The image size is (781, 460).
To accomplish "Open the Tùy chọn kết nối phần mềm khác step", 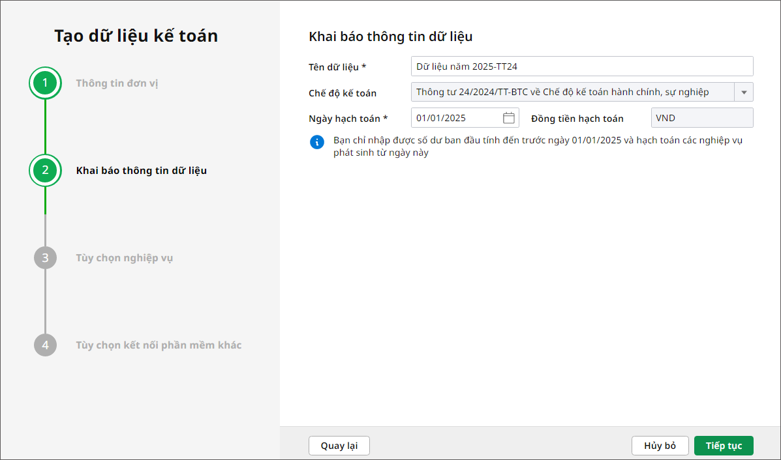I will (159, 345).
